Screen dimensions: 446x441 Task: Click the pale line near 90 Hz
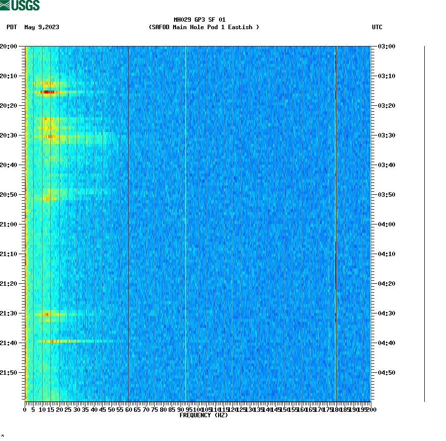(x=185, y=222)
